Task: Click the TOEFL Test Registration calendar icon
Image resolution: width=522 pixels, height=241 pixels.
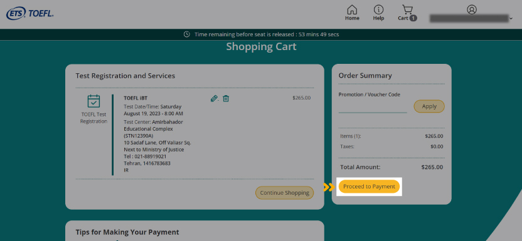Action: tap(93, 101)
